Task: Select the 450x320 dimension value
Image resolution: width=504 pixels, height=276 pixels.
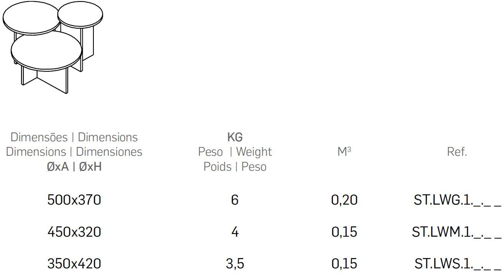Action: 74,232
